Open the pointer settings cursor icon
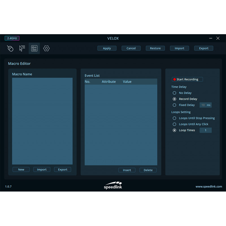Viewport: 226px width, 226px height. click(22, 49)
